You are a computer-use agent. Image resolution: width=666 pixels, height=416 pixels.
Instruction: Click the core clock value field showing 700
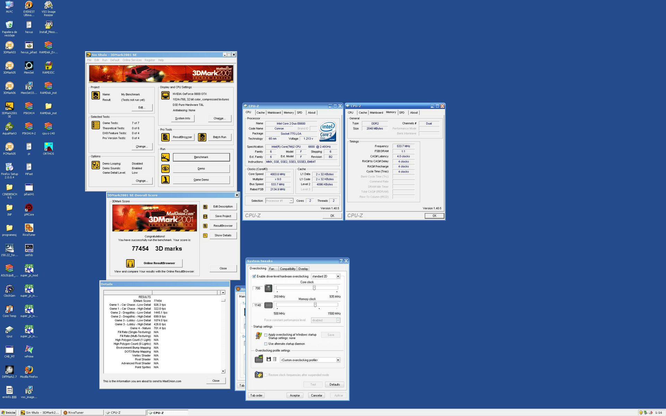[x=258, y=289]
